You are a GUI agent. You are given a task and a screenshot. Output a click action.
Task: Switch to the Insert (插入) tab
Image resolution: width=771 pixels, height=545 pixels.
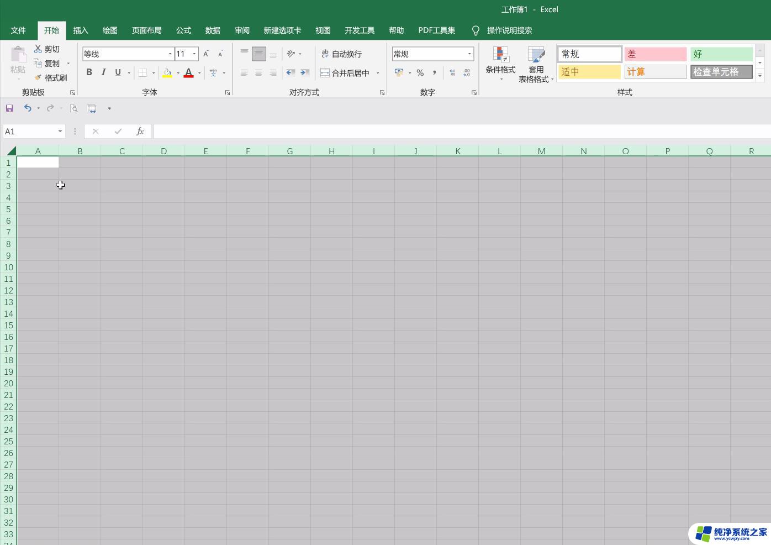pos(81,30)
